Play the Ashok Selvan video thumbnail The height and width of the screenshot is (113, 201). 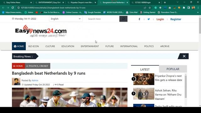coord(144,94)
